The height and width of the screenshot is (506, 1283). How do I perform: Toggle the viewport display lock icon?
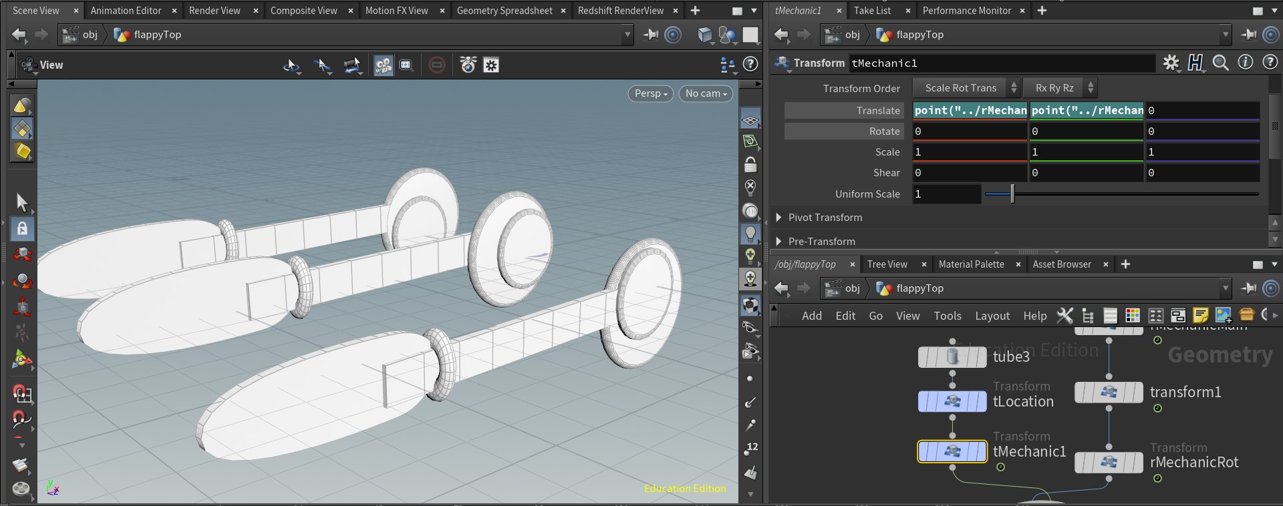coord(750,164)
